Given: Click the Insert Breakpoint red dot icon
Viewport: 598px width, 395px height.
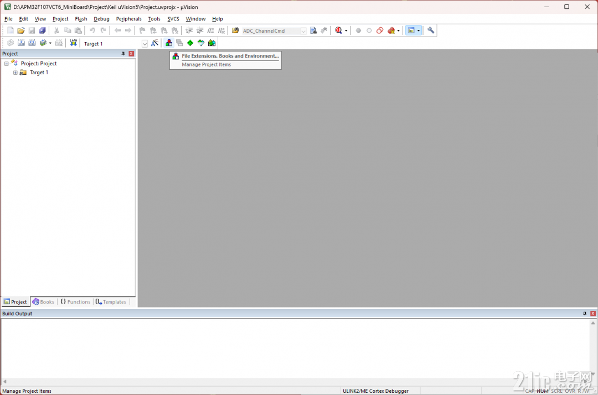Looking at the screenshot, I should click(x=358, y=30).
